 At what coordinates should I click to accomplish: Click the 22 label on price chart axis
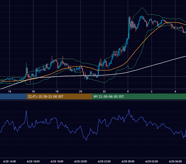click(x=104, y=92)
